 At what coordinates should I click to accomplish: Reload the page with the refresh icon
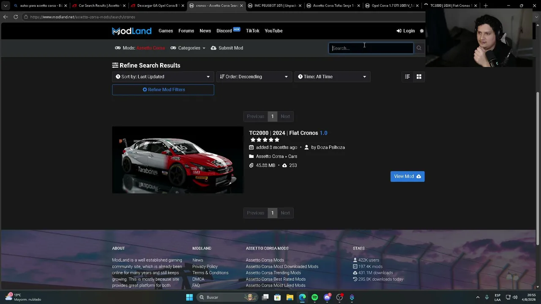point(16,17)
